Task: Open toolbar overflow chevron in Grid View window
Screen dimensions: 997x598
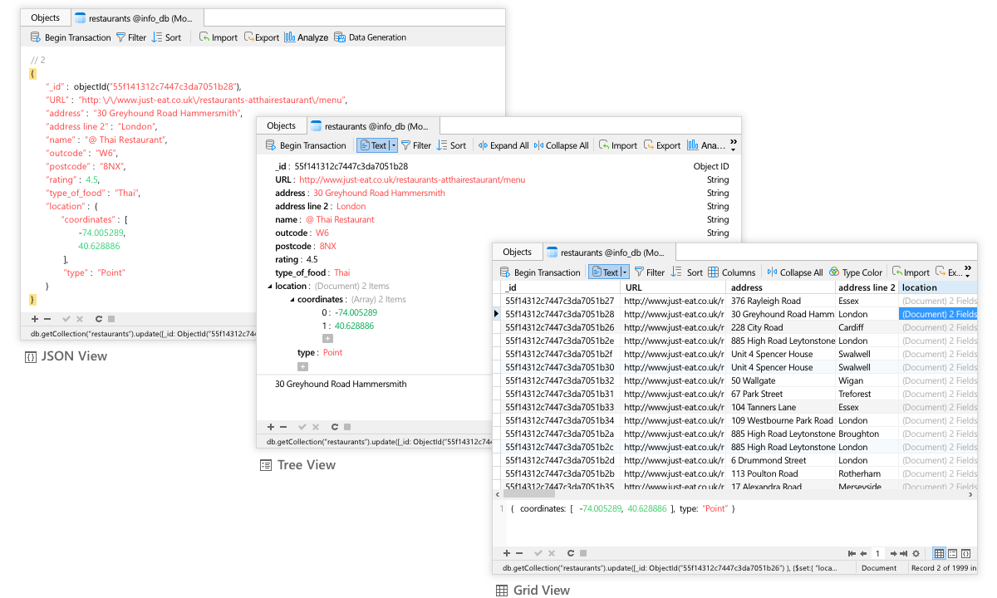Action: [969, 272]
